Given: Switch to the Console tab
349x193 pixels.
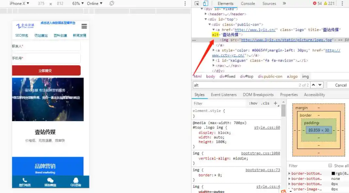Looking at the screenshot, I should [x=248, y=3].
